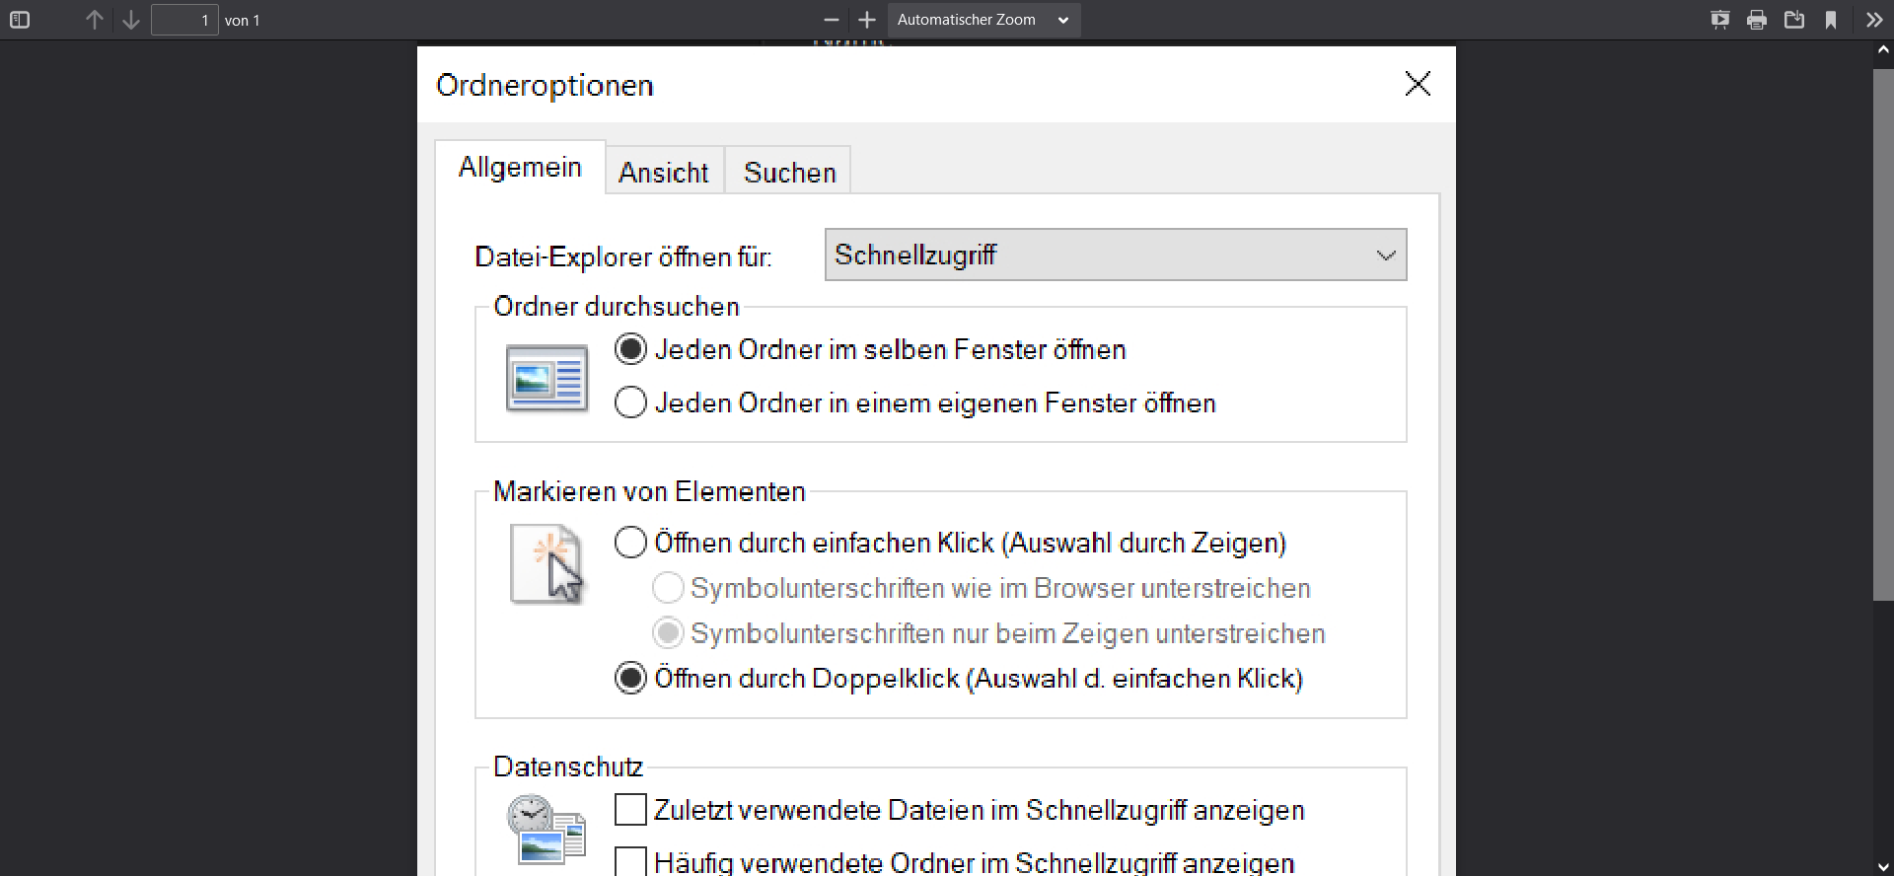Image resolution: width=1894 pixels, height=876 pixels.
Task: Select Symbolunterschriften nur beim Zeigen unterstreichen
Action: pos(988,633)
